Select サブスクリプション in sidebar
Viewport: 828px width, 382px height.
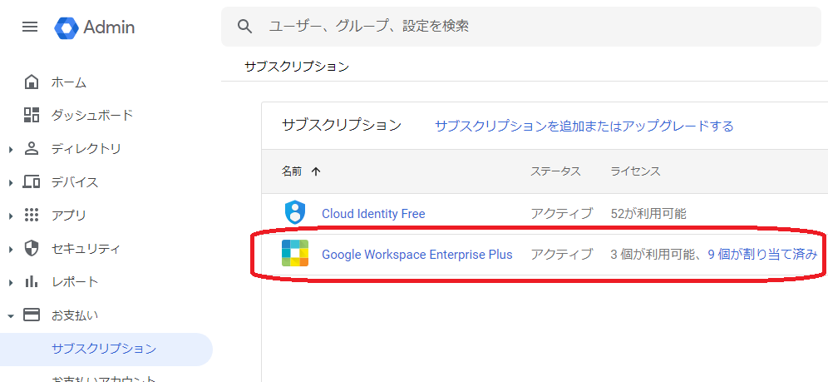(x=104, y=349)
